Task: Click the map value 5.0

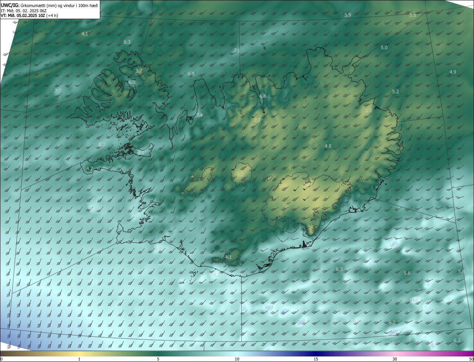Action: coord(384,48)
